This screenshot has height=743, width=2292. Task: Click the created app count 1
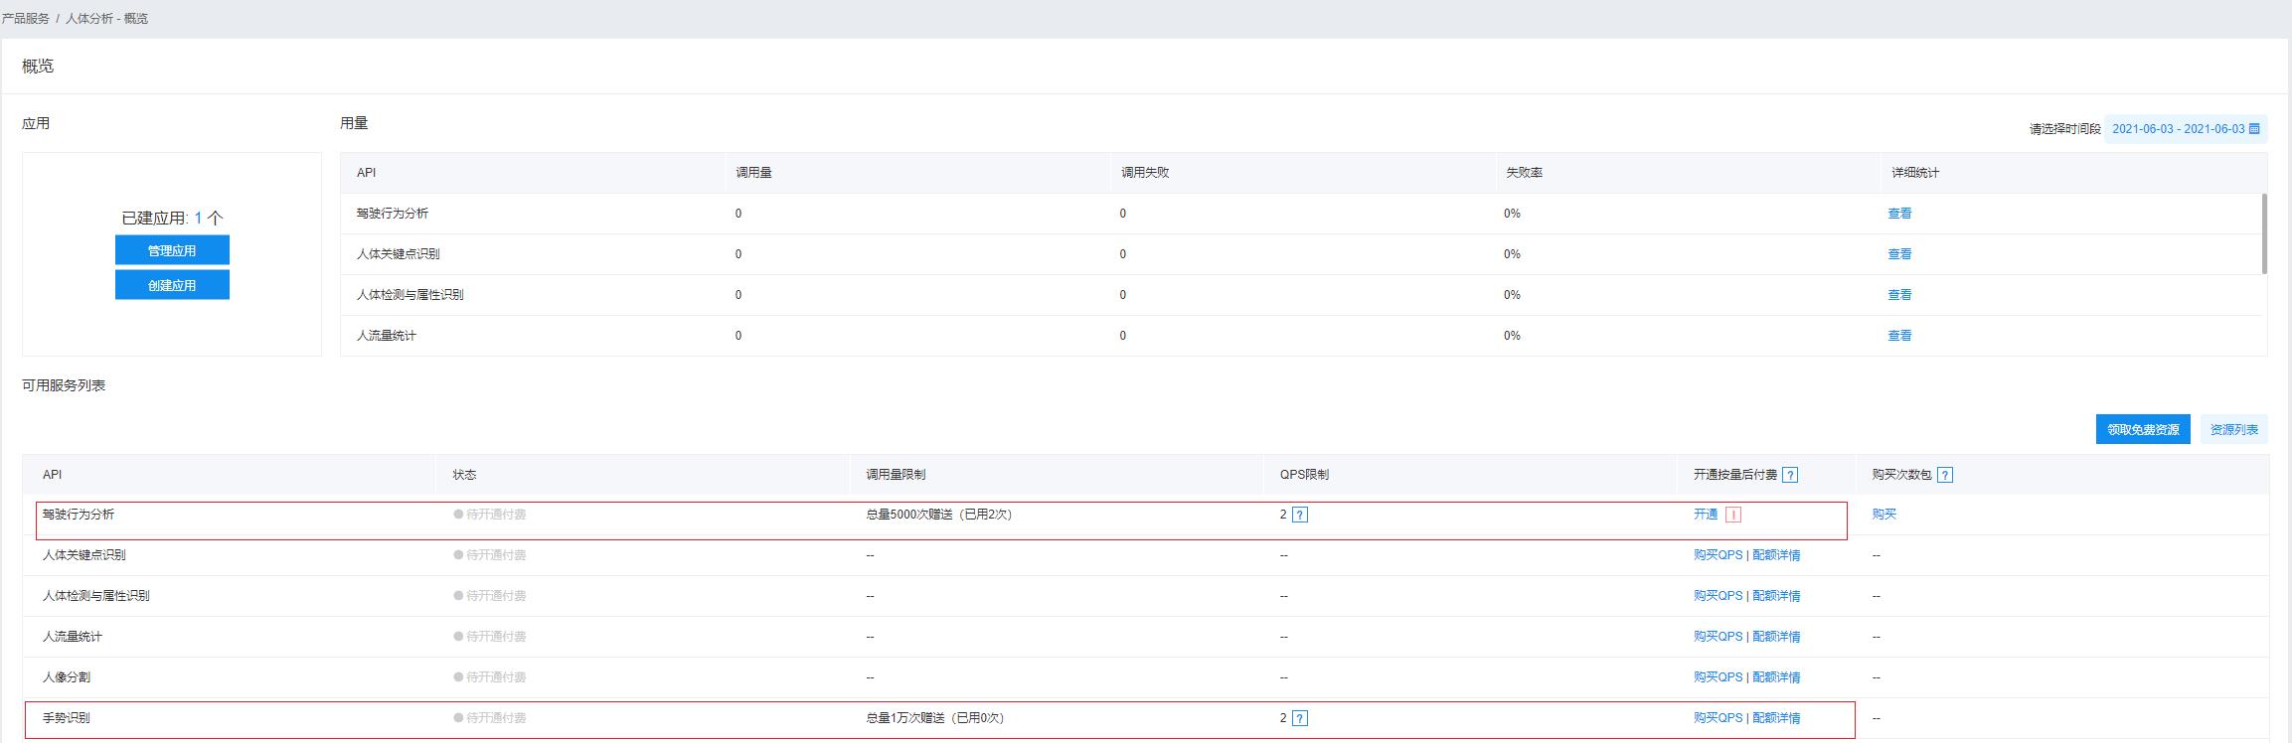[x=198, y=218]
